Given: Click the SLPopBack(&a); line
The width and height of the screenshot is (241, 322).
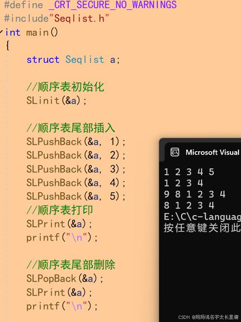Looking at the screenshot, I should pyautogui.click(x=65, y=279).
